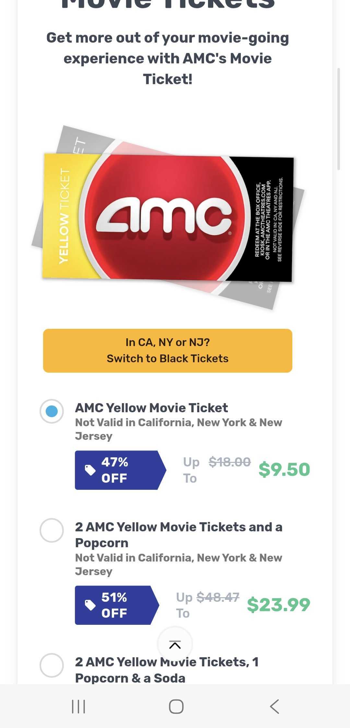Viewport: 350px width, 728px height.
Task: Switch to Black Tickets button
Action: (x=168, y=351)
